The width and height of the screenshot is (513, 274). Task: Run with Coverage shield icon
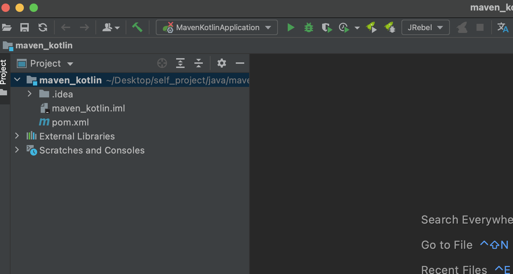click(327, 28)
